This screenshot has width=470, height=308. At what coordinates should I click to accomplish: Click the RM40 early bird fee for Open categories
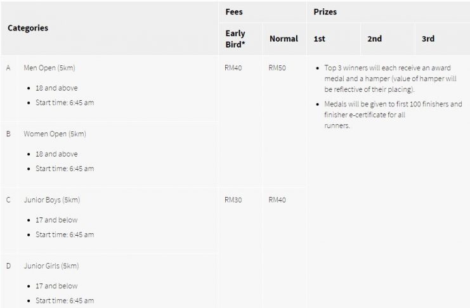233,67
